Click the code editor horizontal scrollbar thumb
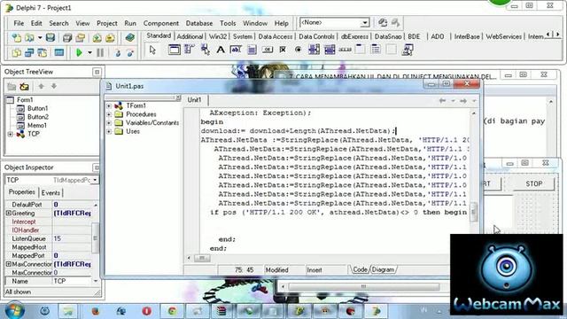567x319 pixels. pos(202,258)
